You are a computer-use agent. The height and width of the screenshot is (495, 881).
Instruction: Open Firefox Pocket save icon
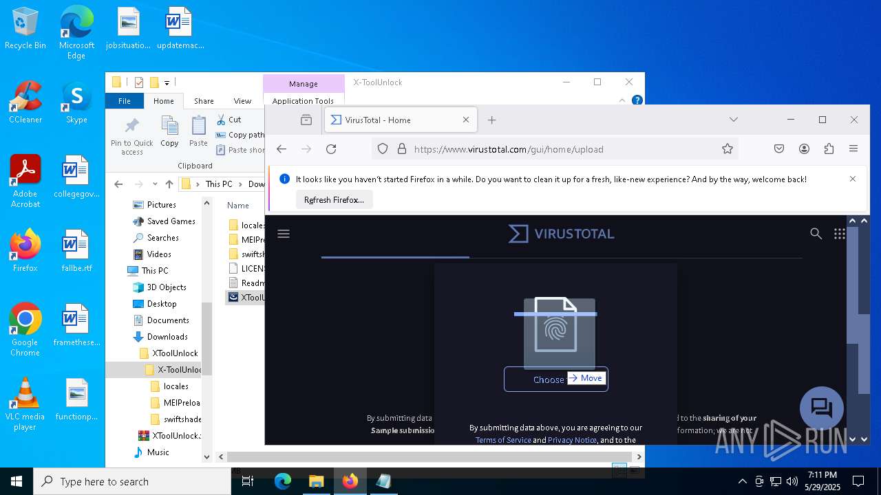click(x=779, y=148)
